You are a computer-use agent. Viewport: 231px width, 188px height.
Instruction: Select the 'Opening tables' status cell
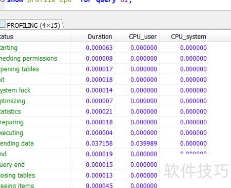pyautogui.click(x=35, y=69)
